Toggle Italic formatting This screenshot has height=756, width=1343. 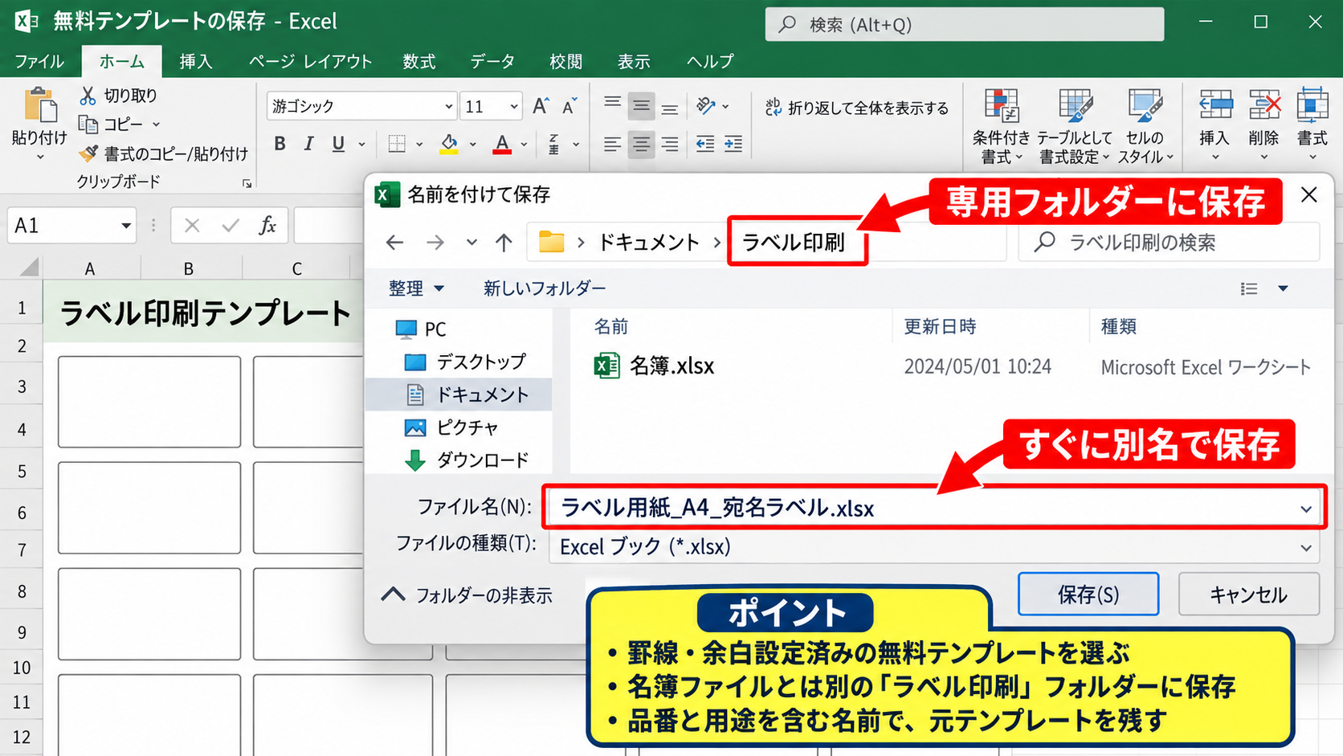tap(308, 144)
